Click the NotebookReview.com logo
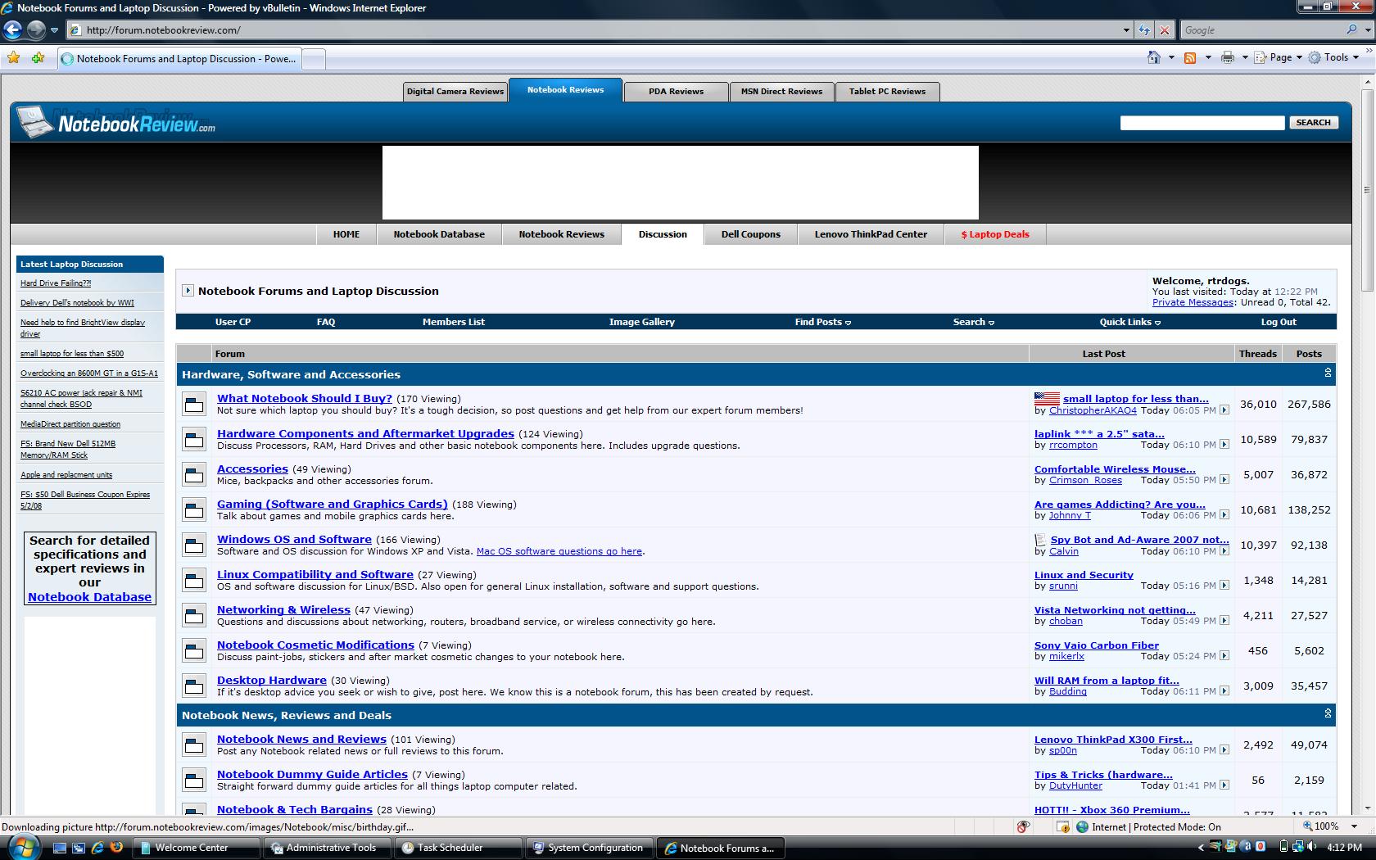This screenshot has width=1376, height=860. click(116, 123)
